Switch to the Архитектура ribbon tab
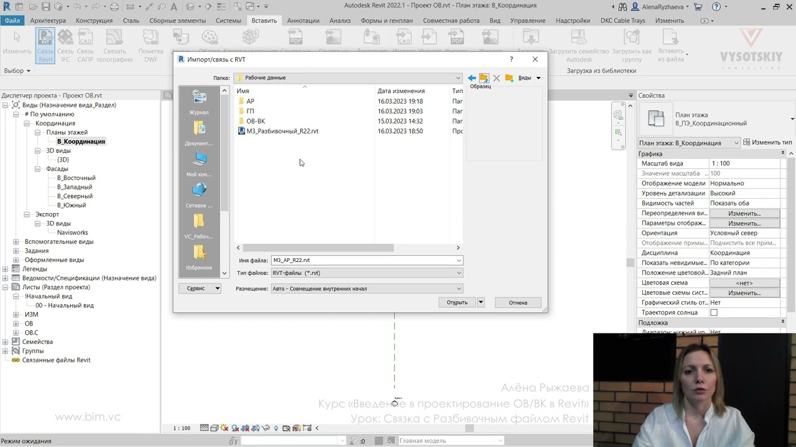Viewport: 796px width, 447px height. 48,20
